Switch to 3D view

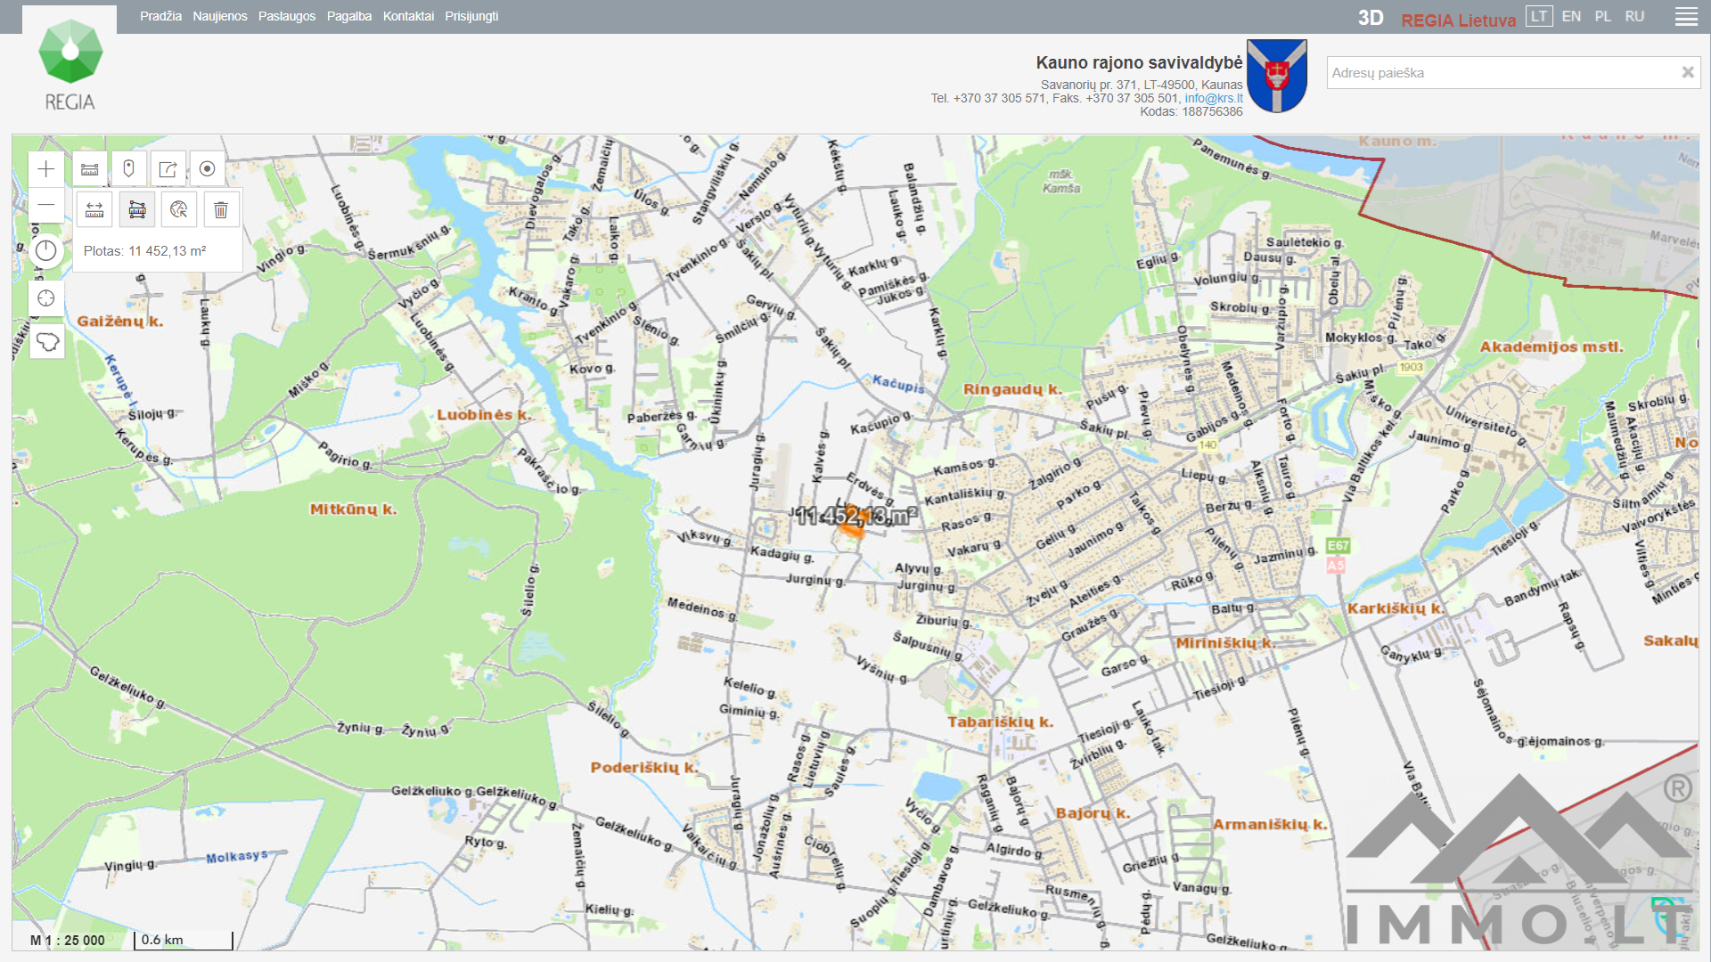[1370, 18]
